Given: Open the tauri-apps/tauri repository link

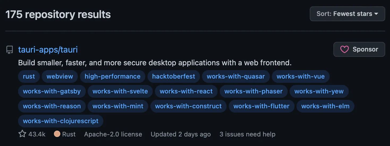Looking at the screenshot, I should coord(48,50).
